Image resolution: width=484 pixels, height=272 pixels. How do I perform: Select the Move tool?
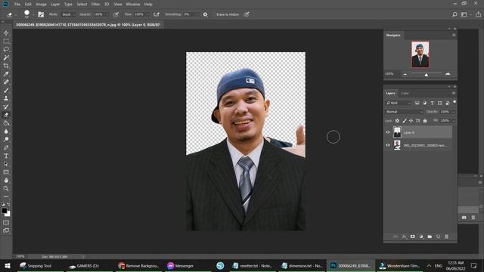point(6,33)
